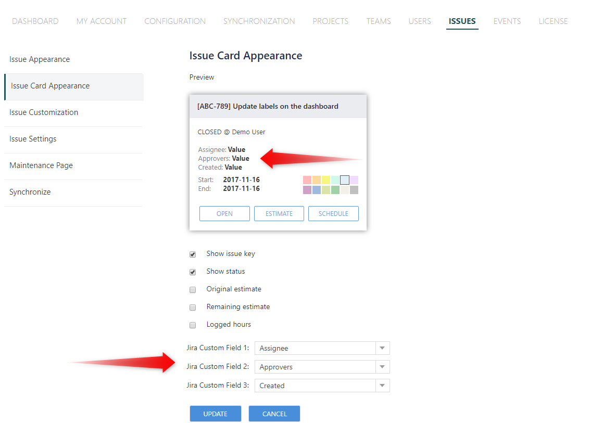The image size is (590, 423).
Task: Click the Estimate button on preview card
Action: (279, 214)
